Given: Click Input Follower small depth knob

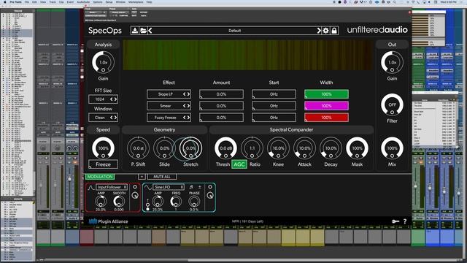Looking at the screenshot, I should (x=135, y=196).
